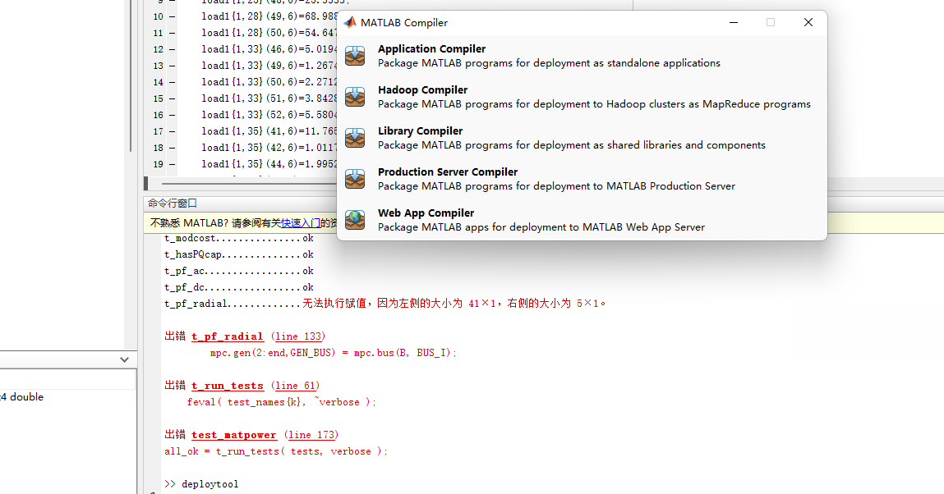This screenshot has height=494, width=944.
Task: Toggle breakpoint dash on editor line 15
Action: click(x=173, y=98)
